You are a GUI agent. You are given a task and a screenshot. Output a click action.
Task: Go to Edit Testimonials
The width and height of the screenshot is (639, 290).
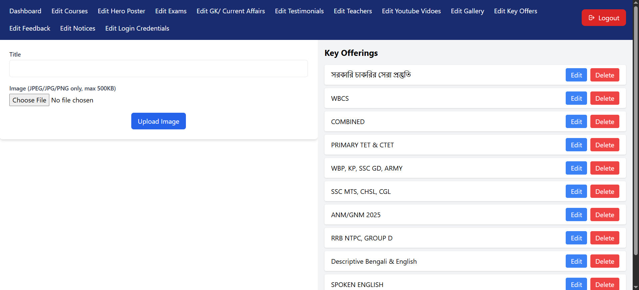coord(300,11)
